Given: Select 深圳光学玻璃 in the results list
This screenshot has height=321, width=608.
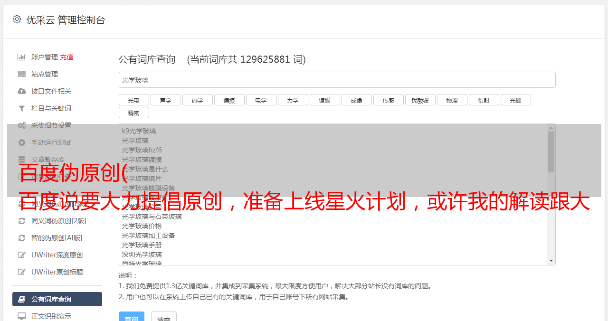Looking at the screenshot, I should tap(142, 255).
